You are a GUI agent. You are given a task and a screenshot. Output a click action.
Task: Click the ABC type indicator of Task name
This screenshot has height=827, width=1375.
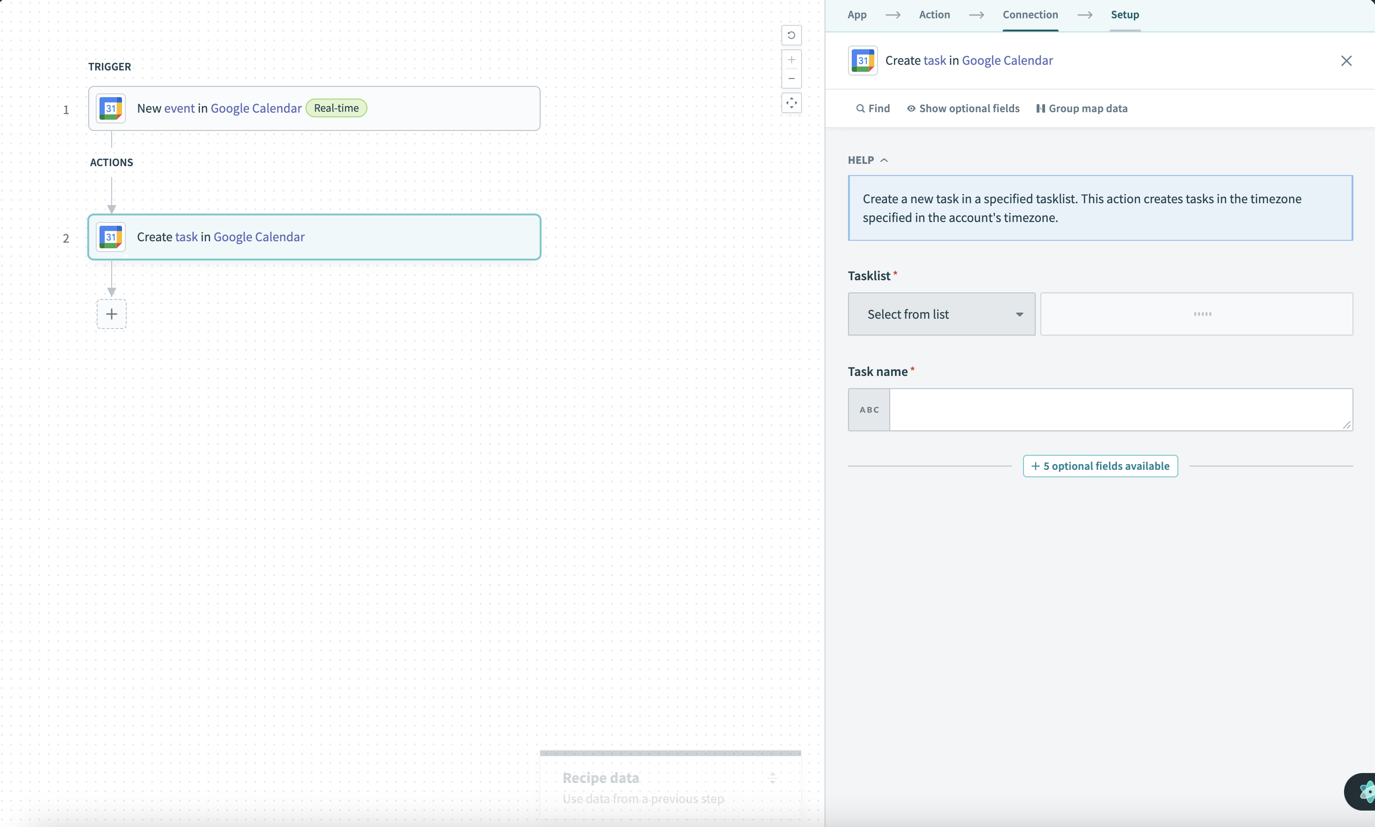[x=869, y=410]
